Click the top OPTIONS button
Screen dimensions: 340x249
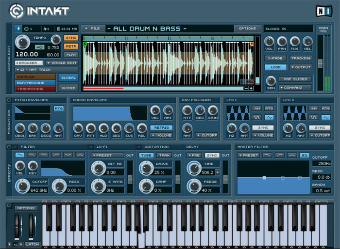247,29
